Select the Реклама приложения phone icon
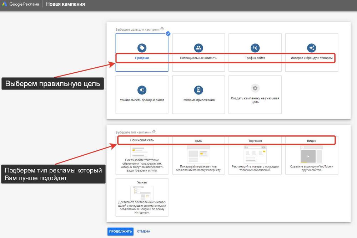This screenshot has width=357, height=238. click(198, 90)
